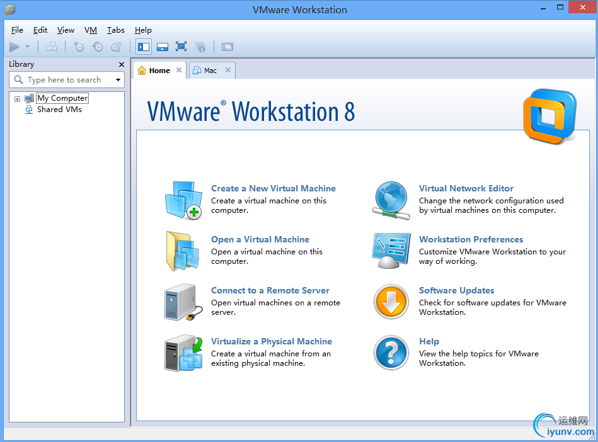Open the snapshot manager toolbar icon
Image resolution: width=598 pixels, height=442 pixels.
click(117, 47)
